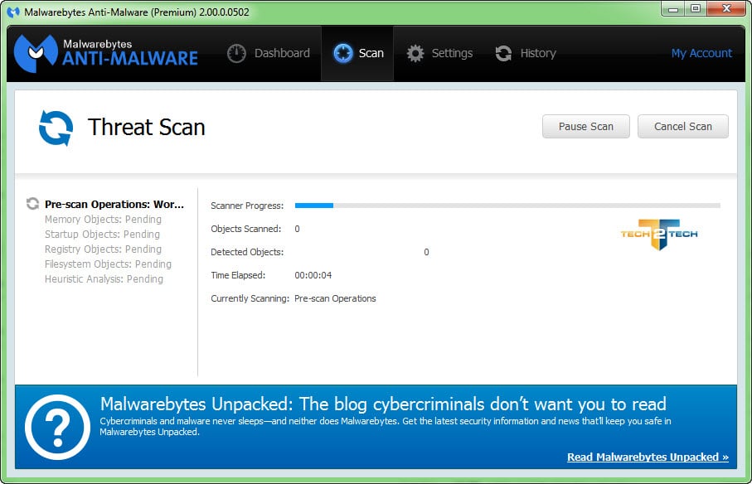
Task: Click the Malwarebytes Unpacked banner headline
Action: [x=383, y=404]
